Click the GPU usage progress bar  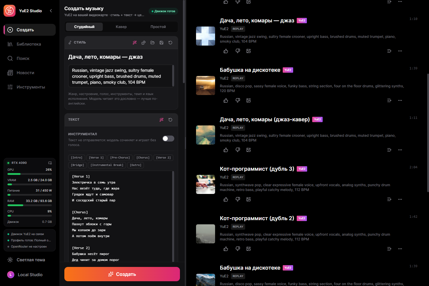coord(29,174)
